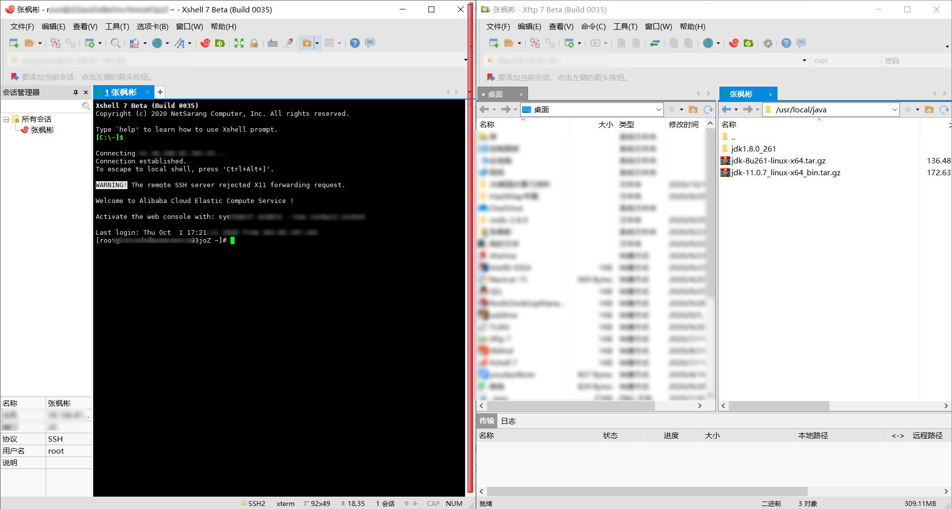The image size is (952, 509).
Task: Click local pane horizontal scrollbar
Action: coord(570,406)
